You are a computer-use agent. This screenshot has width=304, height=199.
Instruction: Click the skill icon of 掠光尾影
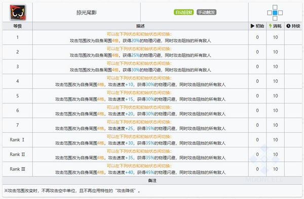point(18,12)
